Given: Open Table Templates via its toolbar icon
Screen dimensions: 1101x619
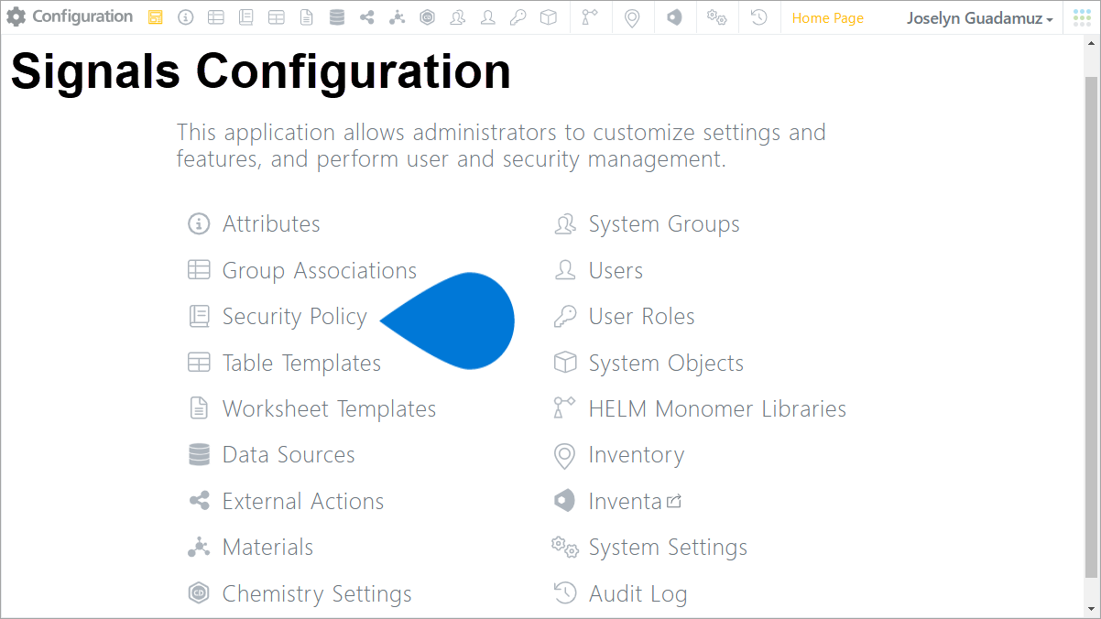Looking at the screenshot, I should pyautogui.click(x=276, y=17).
